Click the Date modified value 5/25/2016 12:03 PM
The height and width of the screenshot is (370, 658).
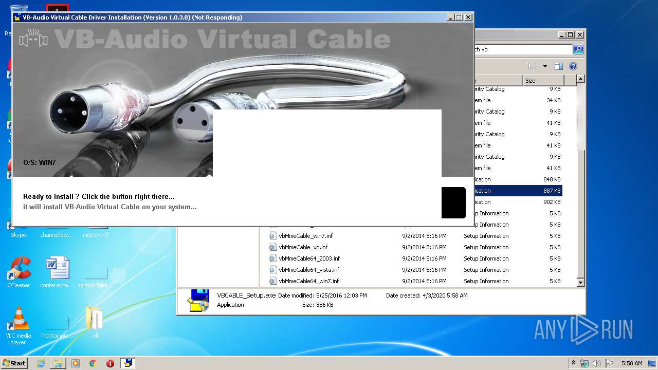(341, 295)
